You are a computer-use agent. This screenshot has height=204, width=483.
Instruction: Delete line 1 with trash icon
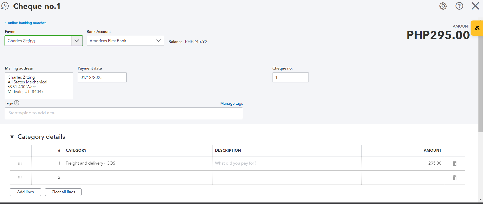pos(455,163)
